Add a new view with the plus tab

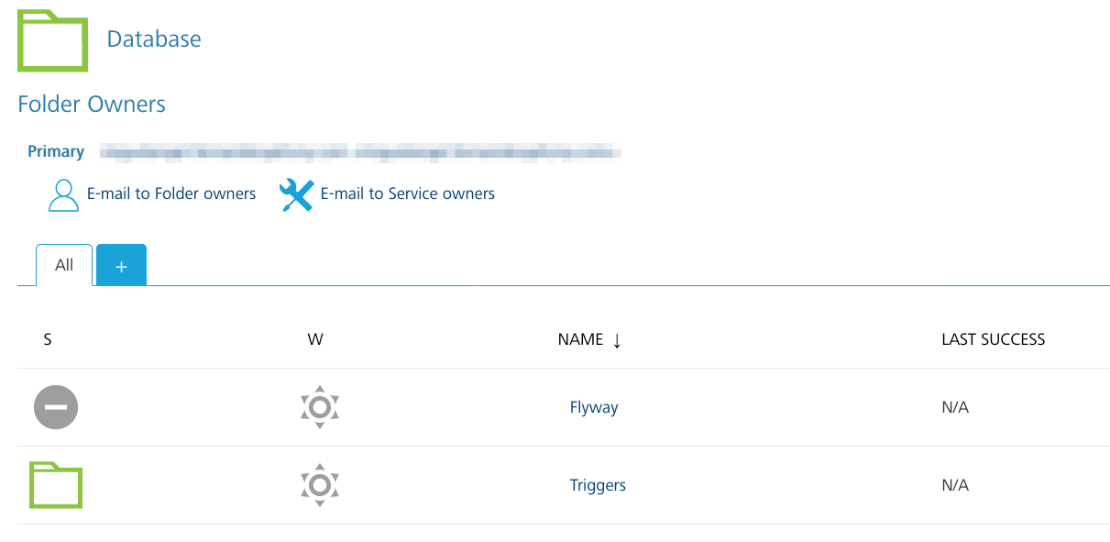(x=121, y=266)
